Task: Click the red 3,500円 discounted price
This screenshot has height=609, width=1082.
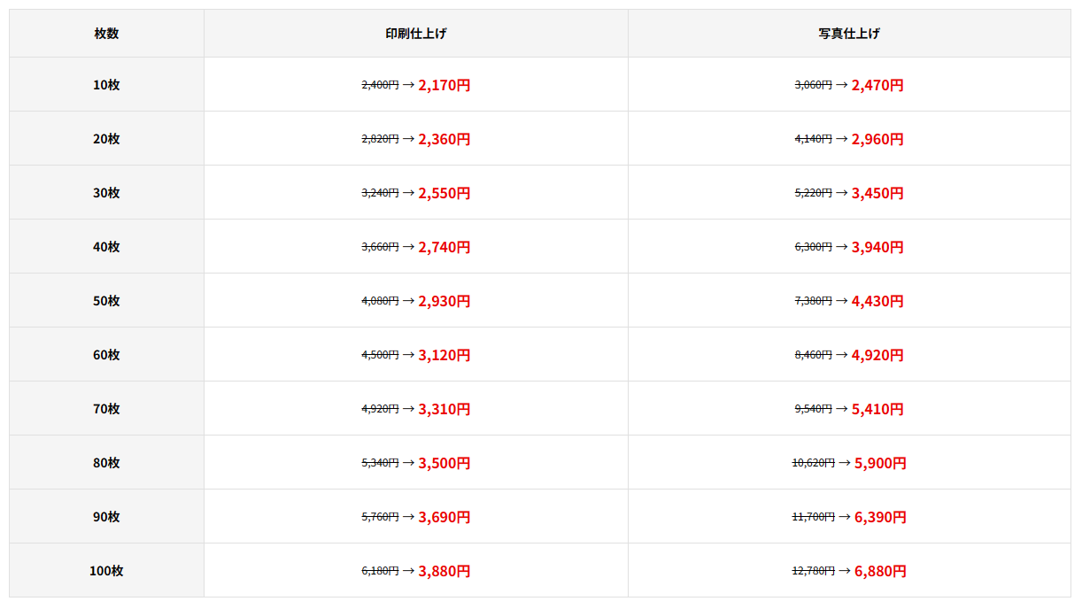Action: 444,464
